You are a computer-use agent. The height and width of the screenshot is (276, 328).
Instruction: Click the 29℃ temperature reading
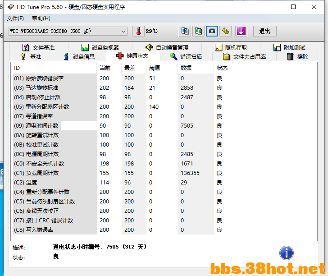(x=152, y=31)
